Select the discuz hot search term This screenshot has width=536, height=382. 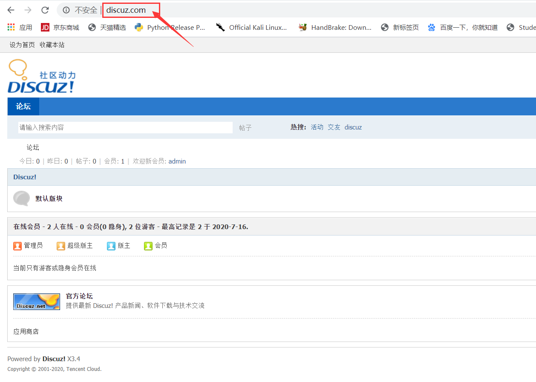353,127
